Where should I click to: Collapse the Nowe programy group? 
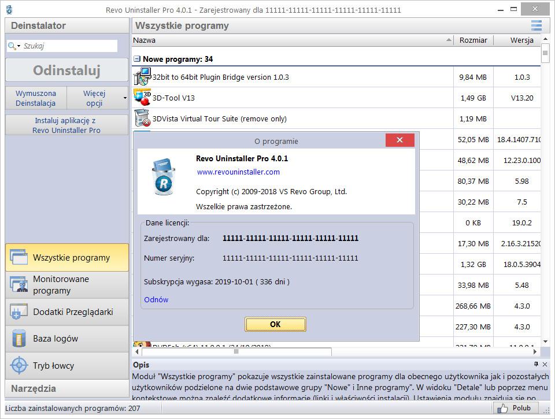click(x=136, y=59)
